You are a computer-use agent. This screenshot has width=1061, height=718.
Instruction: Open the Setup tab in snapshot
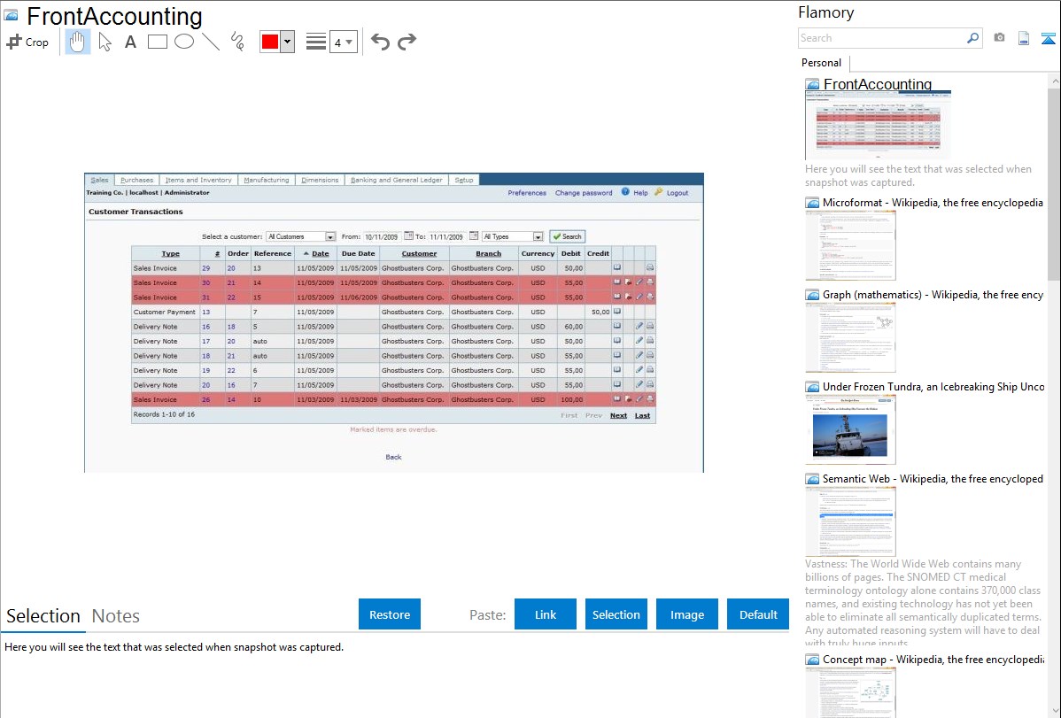click(464, 180)
